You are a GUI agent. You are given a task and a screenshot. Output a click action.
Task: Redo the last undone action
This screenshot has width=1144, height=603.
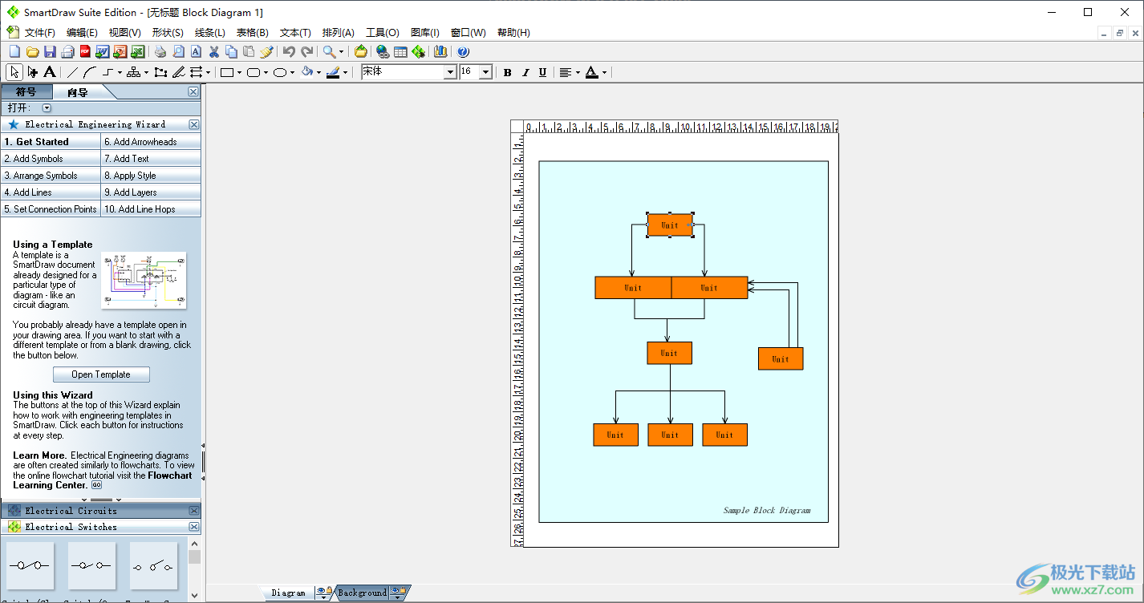(x=306, y=51)
